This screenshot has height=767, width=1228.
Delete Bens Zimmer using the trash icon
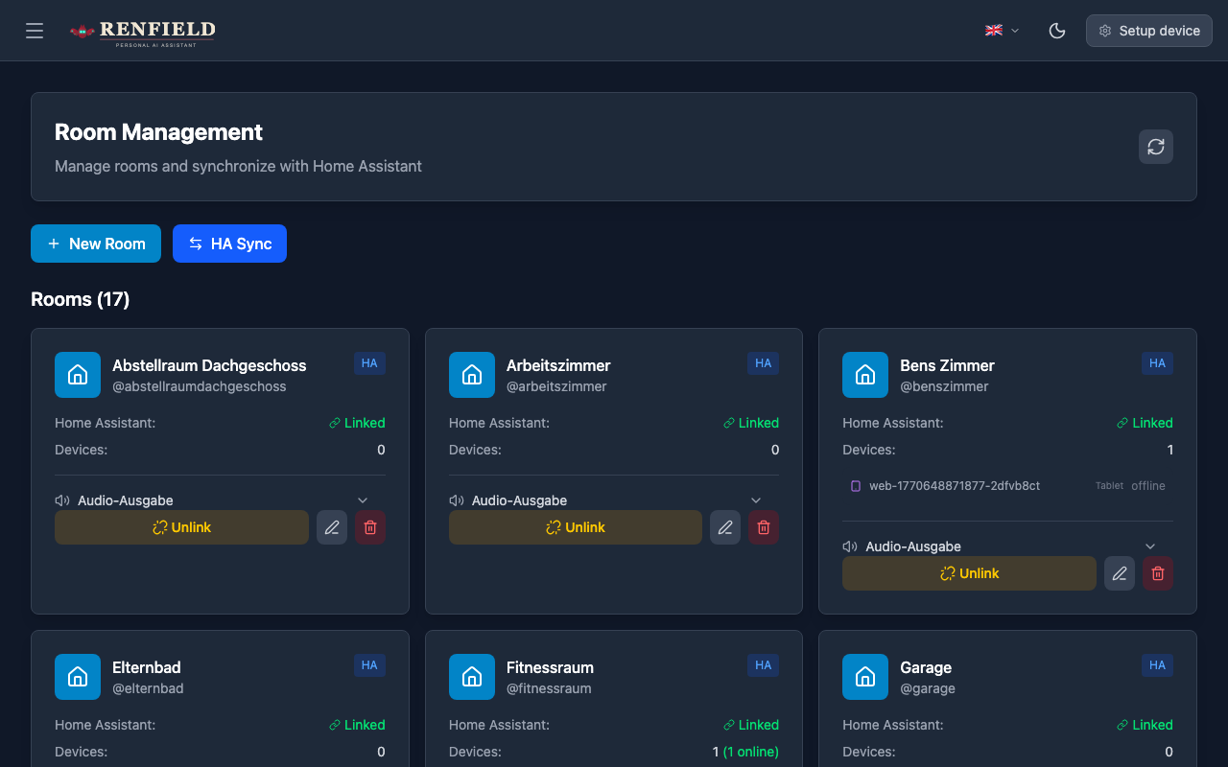tap(1157, 572)
